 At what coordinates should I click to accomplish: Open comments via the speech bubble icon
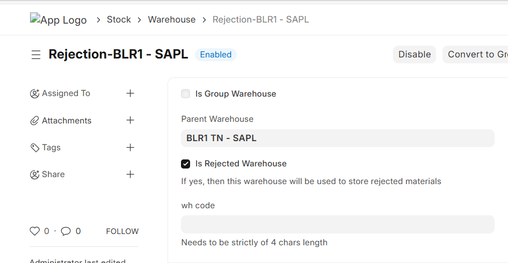[x=66, y=231]
